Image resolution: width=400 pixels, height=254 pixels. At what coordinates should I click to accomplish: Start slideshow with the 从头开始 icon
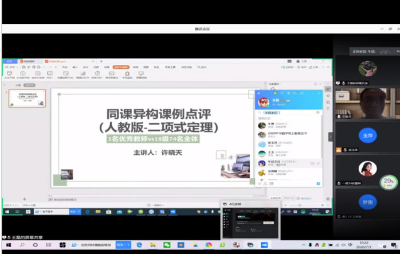click(x=9, y=74)
